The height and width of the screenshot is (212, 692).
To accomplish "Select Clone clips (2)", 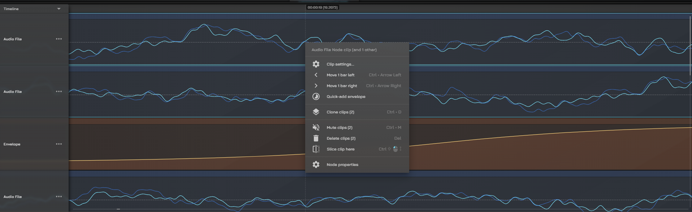I will [357, 112].
